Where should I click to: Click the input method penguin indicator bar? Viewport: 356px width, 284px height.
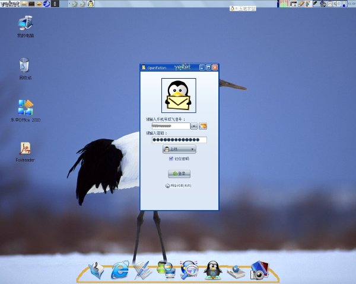[x=243, y=9]
